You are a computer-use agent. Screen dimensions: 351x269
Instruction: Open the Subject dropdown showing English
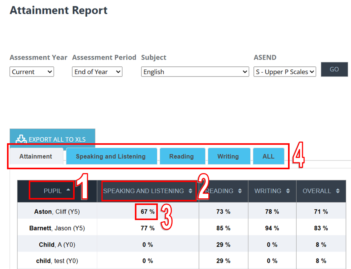click(x=195, y=71)
